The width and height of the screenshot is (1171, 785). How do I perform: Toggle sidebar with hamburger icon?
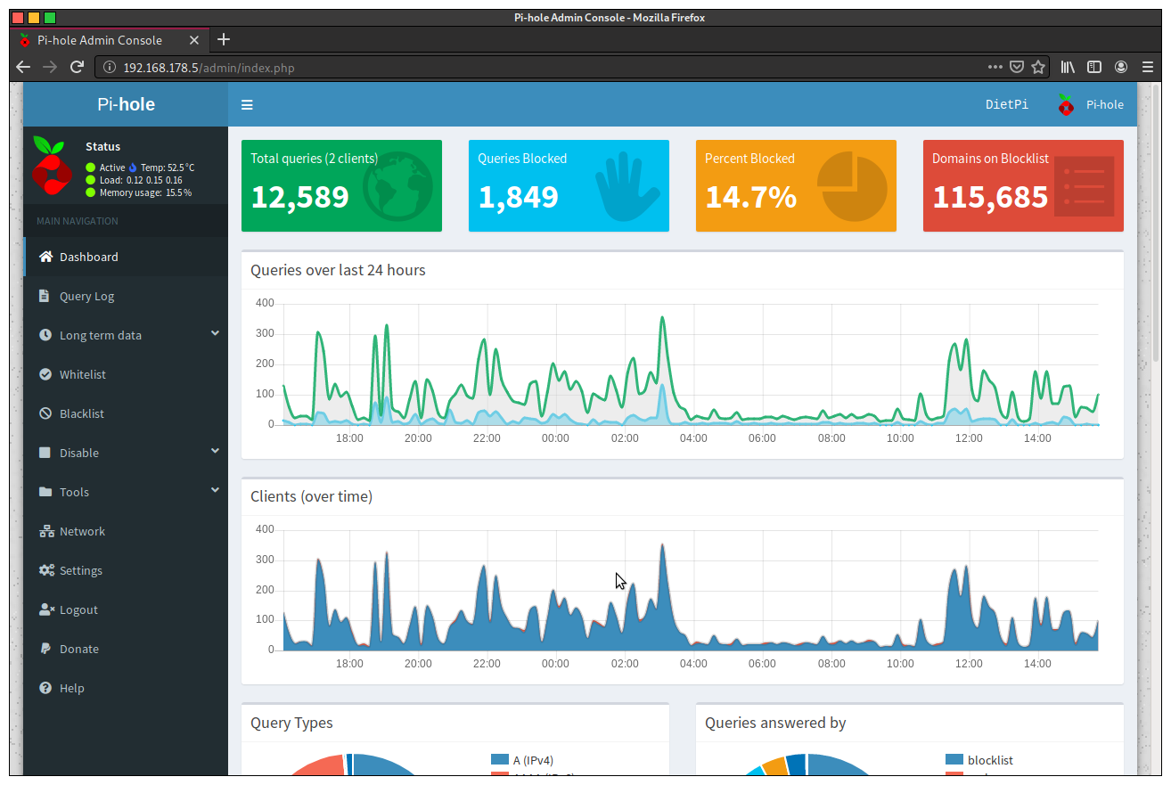(x=247, y=104)
